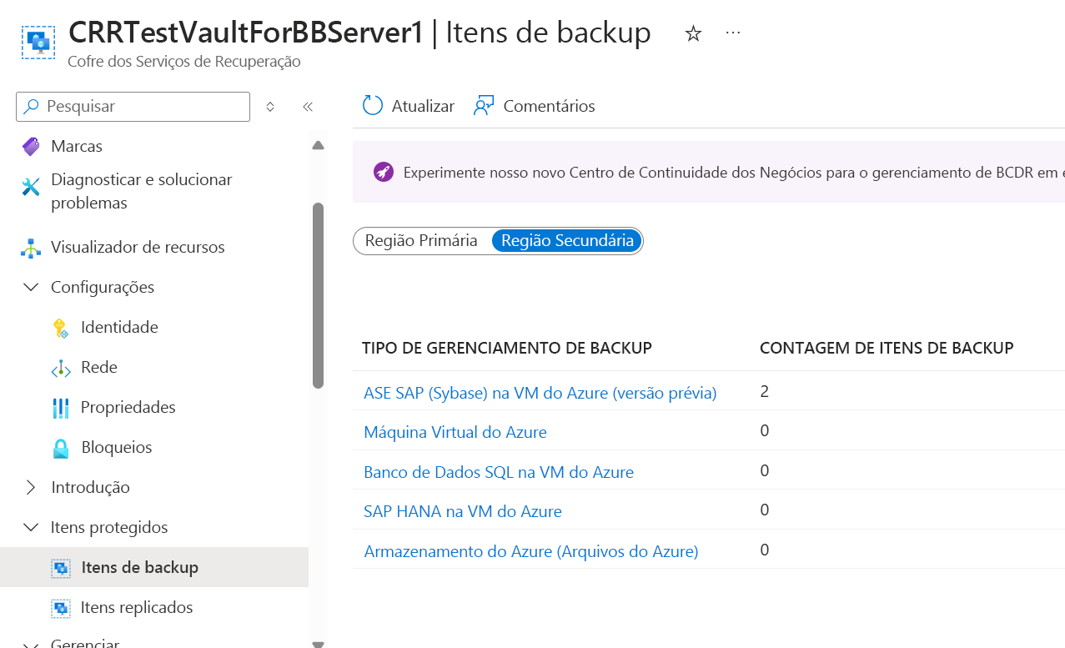
Task: Expand the Introdução section
Action: tap(31, 487)
